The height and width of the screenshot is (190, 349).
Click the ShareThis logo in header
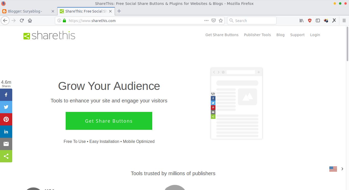(x=49, y=36)
